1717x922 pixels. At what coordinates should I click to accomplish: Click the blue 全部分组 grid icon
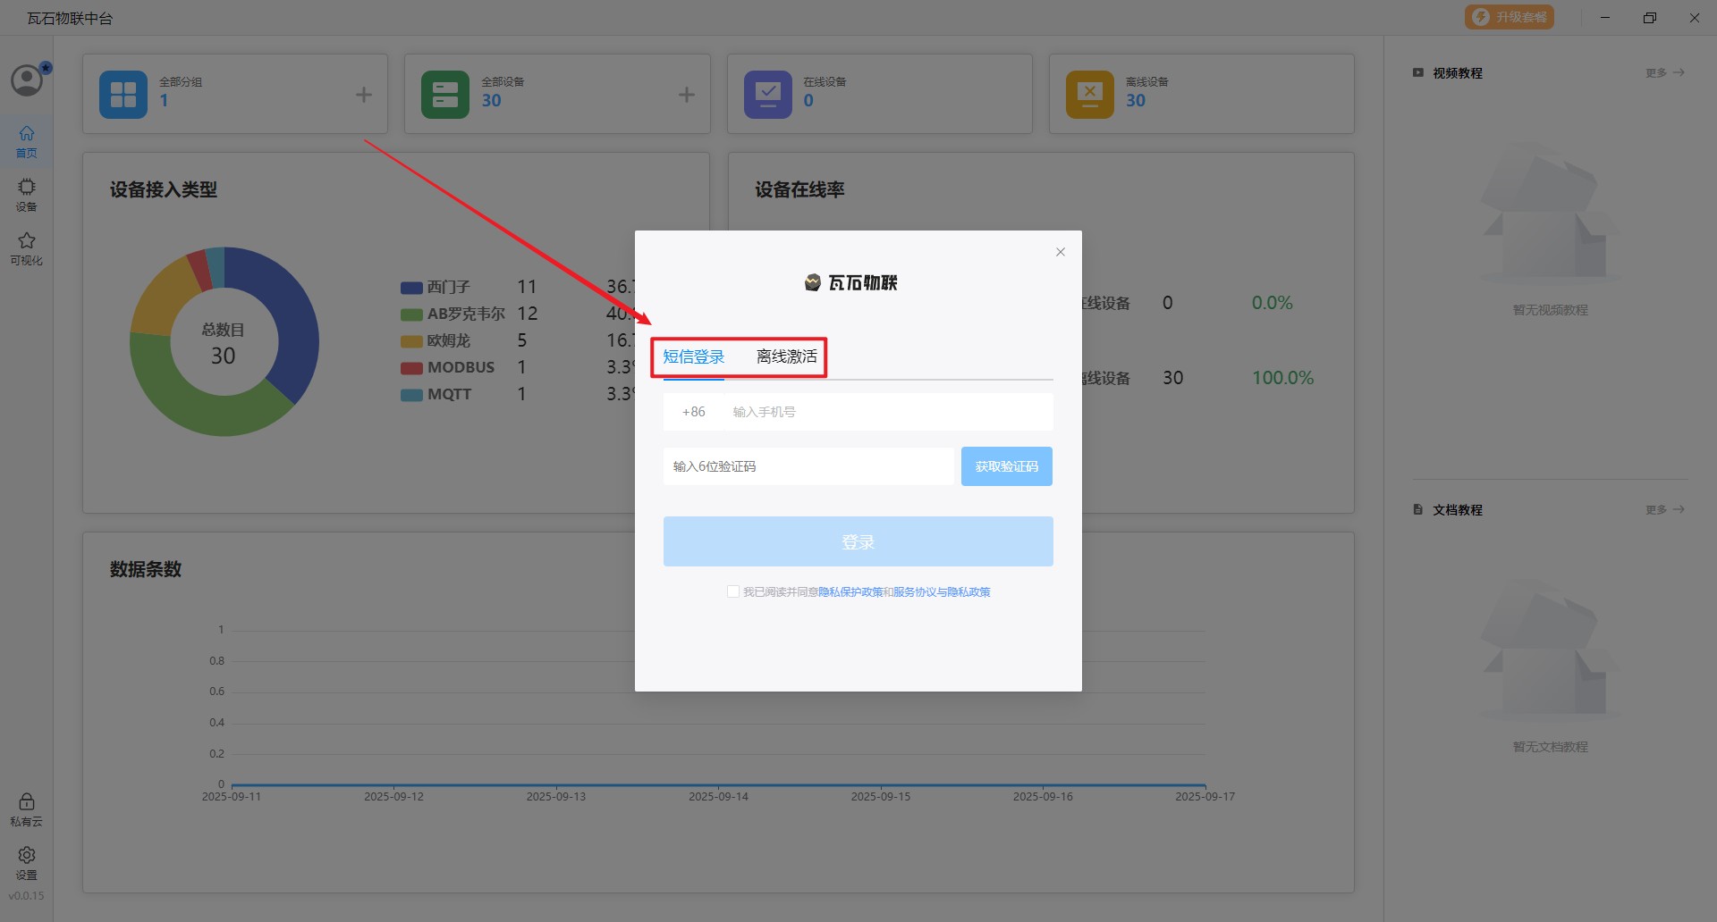(123, 95)
